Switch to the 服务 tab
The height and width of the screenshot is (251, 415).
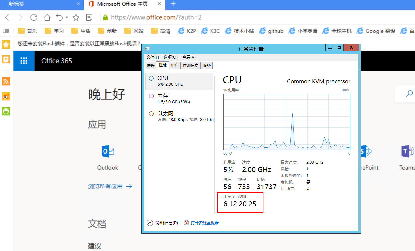207,65
